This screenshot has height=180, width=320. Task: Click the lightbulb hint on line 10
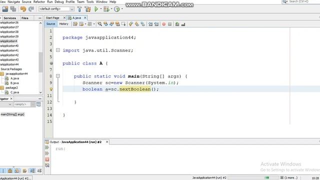tap(51, 89)
